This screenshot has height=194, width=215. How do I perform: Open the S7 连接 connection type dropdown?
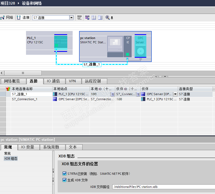pyautogui.click(x=71, y=18)
